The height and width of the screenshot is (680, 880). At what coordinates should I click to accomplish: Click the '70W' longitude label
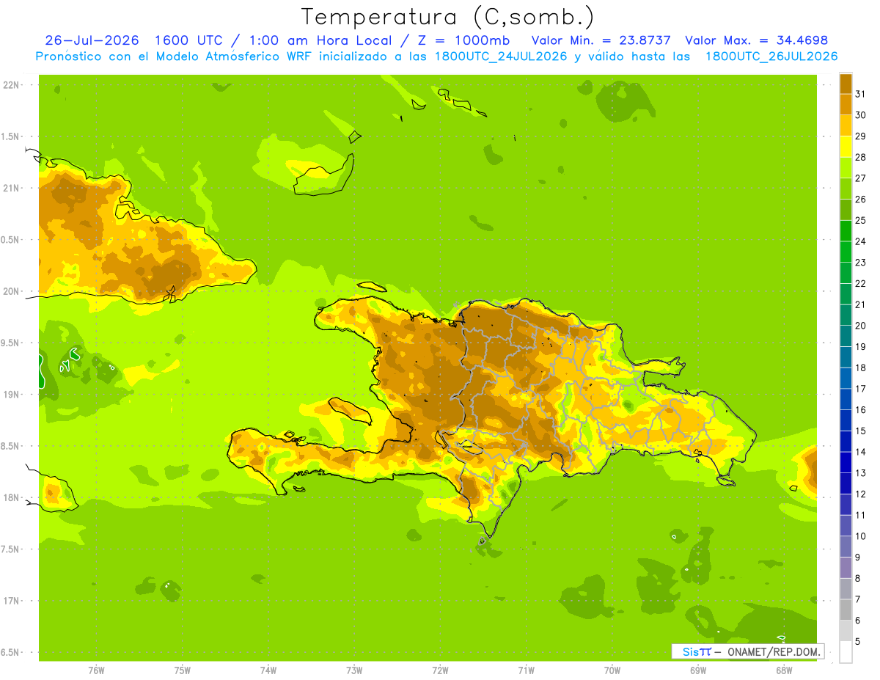click(x=612, y=670)
